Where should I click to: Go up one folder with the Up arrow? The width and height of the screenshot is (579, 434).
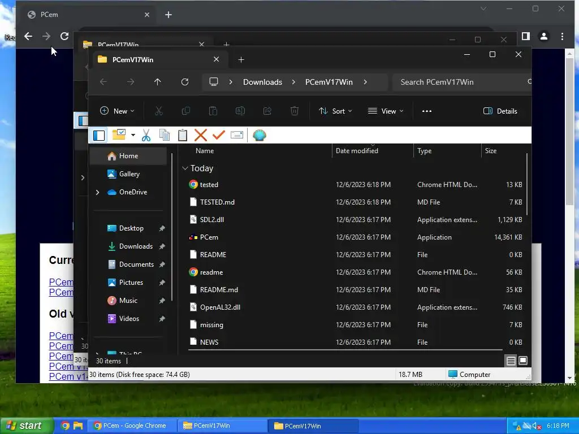[x=158, y=82]
